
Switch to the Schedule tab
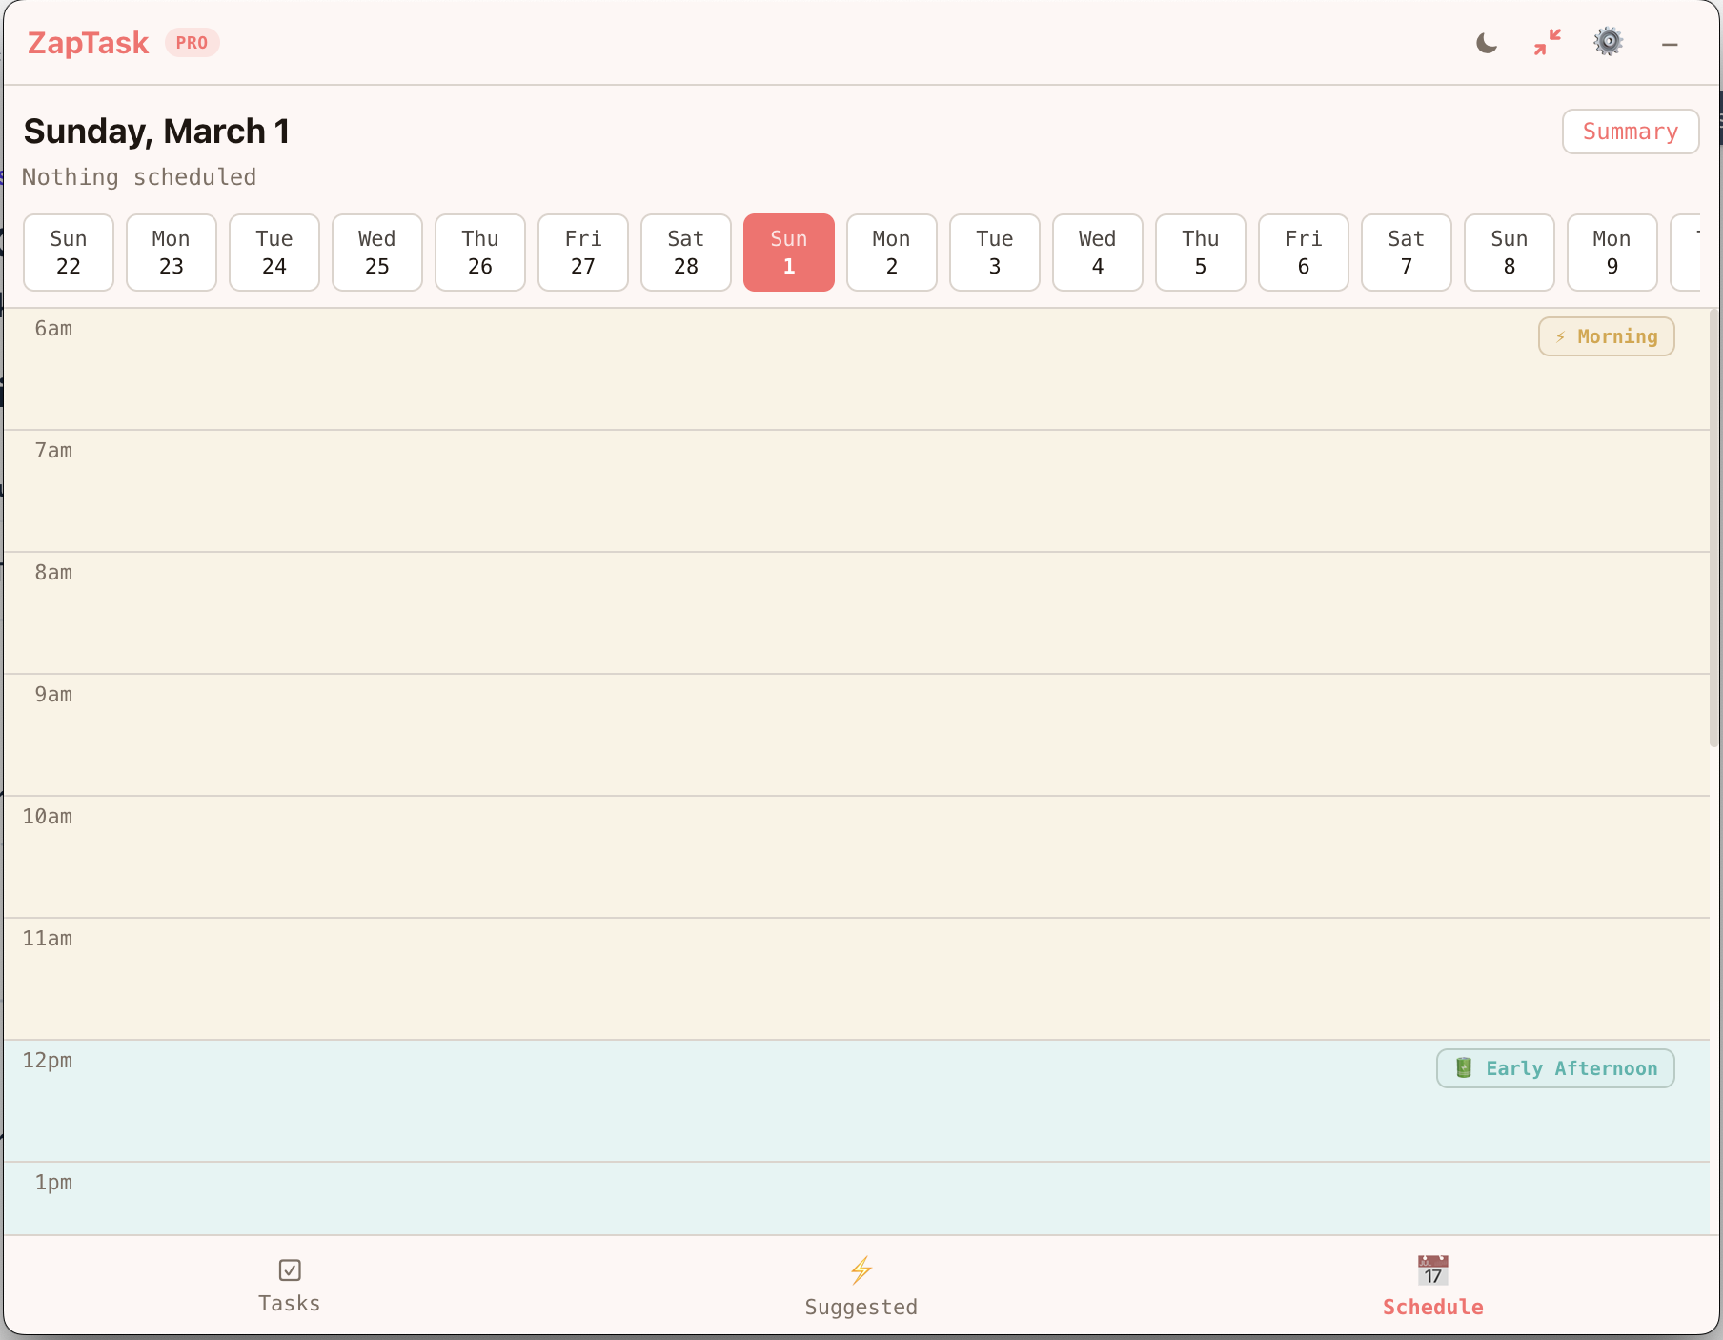1433,1286
